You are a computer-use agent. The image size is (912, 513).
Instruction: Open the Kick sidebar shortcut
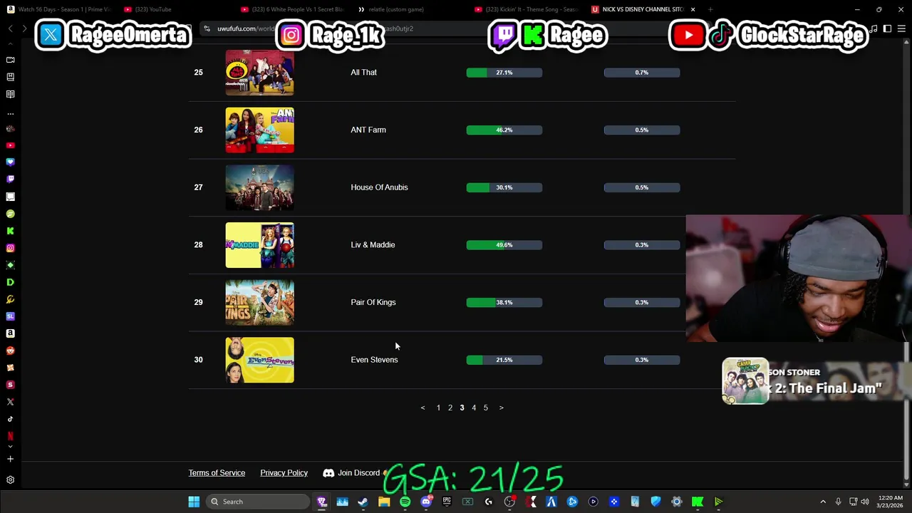[10, 231]
